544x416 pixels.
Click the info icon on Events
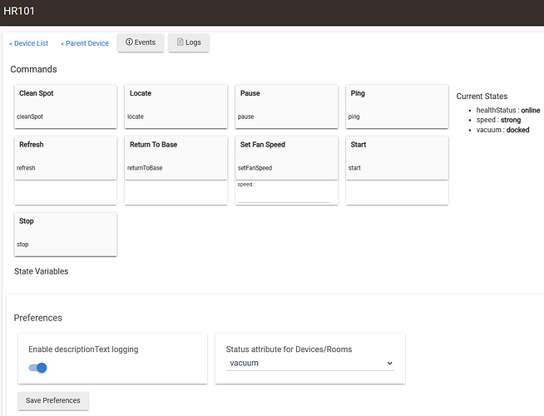coord(129,42)
